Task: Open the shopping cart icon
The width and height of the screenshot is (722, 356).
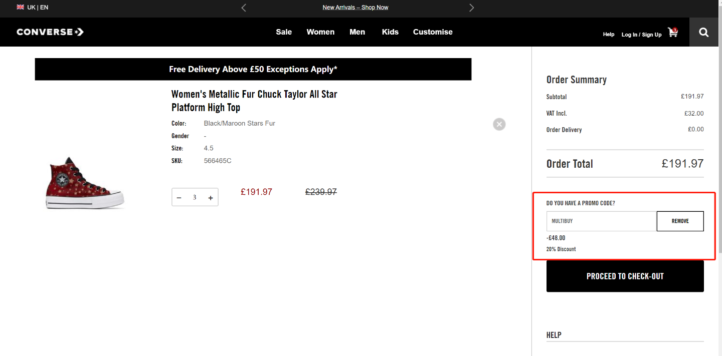Action: coord(673,33)
